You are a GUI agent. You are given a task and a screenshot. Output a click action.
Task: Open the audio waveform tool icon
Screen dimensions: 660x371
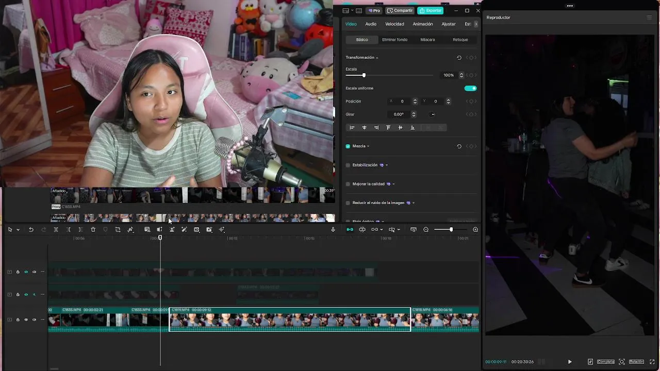[222, 229]
